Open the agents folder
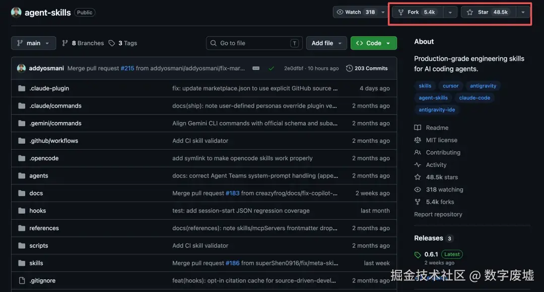Image resolution: width=544 pixels, height=292 pixels. 39,176
